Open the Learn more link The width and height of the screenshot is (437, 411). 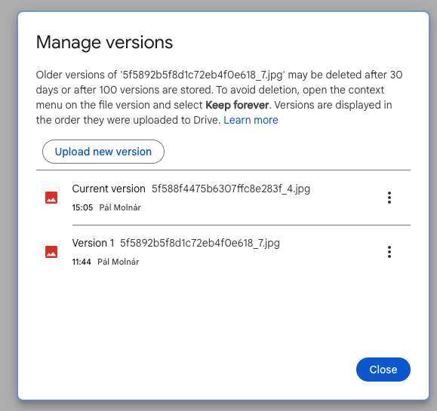click(251, 120)
